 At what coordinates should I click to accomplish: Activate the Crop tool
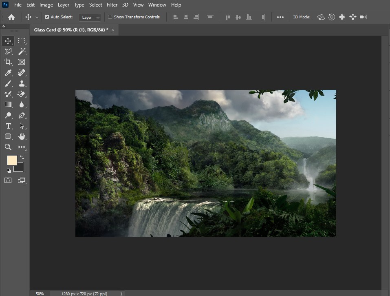tap(8, 62)
